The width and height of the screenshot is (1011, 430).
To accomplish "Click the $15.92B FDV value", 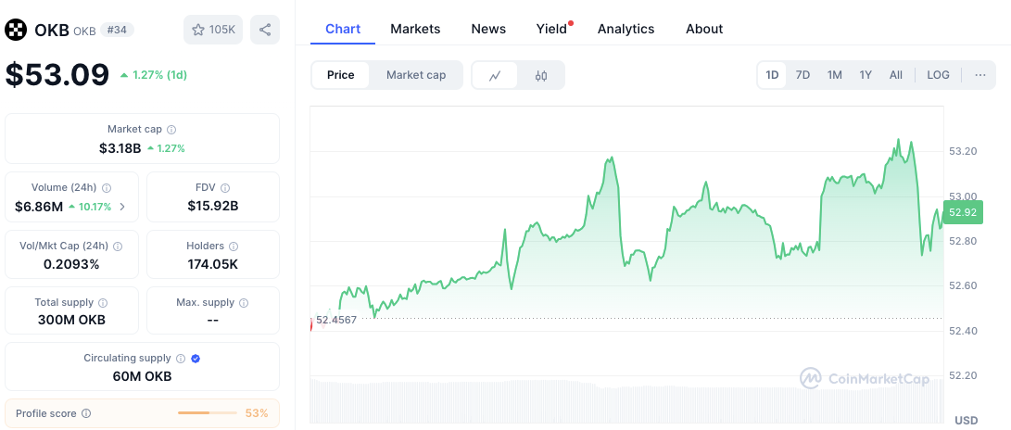I will (213, 207).
